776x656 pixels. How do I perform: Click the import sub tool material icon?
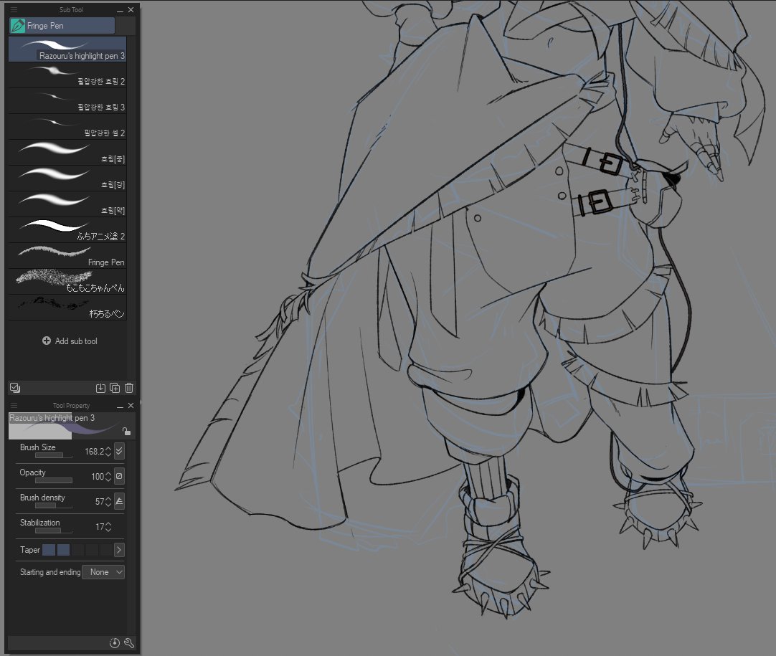pos(100,388)
